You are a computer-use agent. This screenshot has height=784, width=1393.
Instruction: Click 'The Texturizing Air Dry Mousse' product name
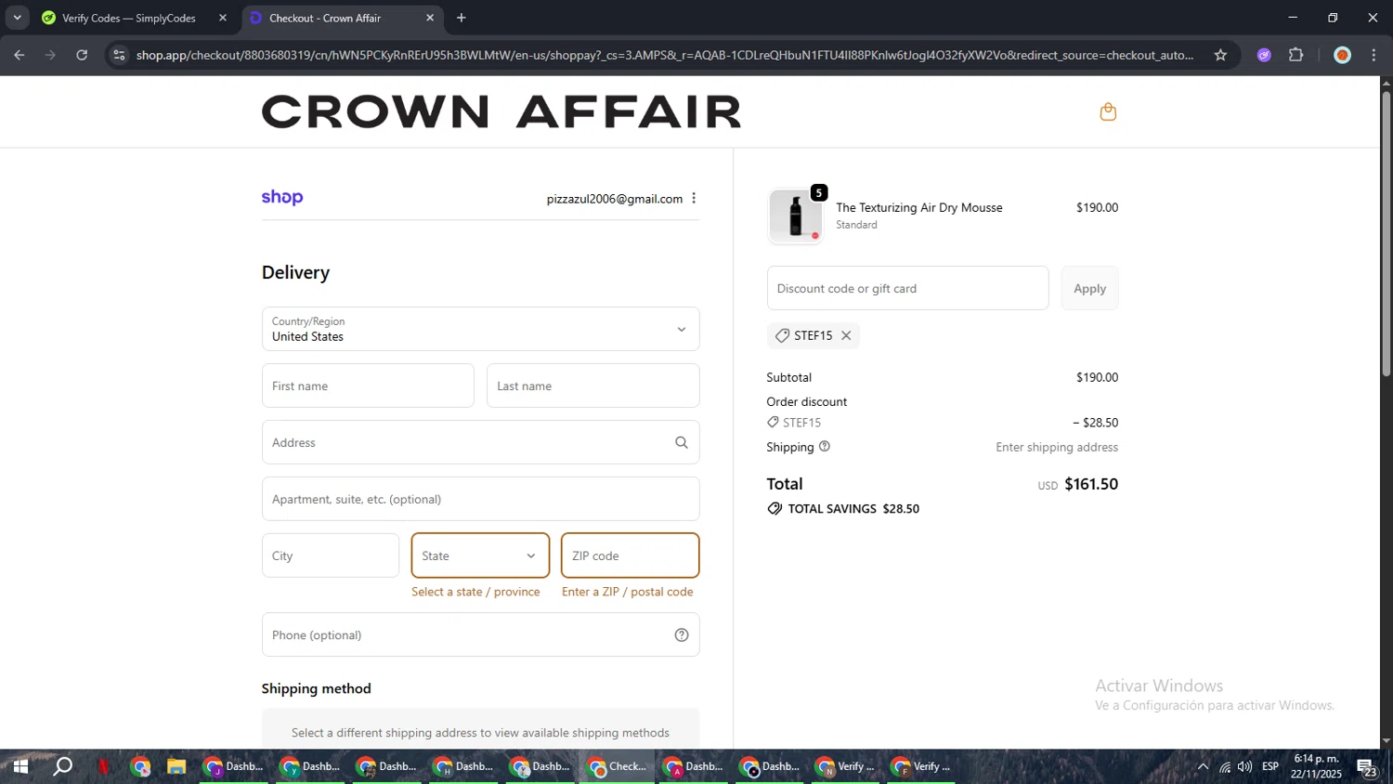[919, 207]
